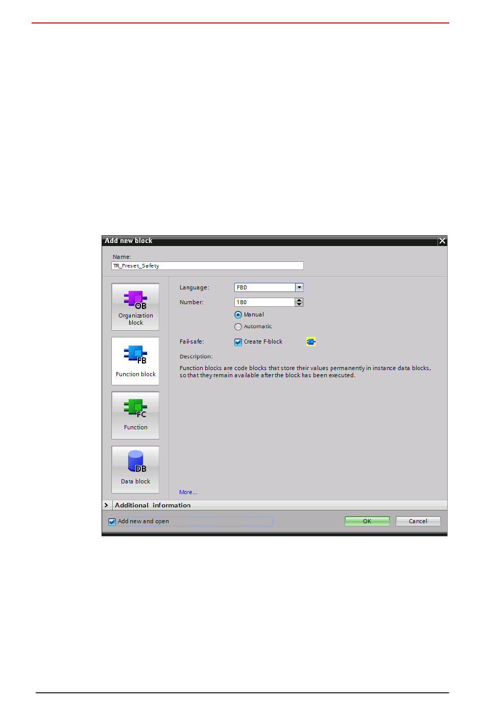
Task: Click the Name field containing TR_Preset_Safety
Action: pyautogui.click(x=207, y=265)
